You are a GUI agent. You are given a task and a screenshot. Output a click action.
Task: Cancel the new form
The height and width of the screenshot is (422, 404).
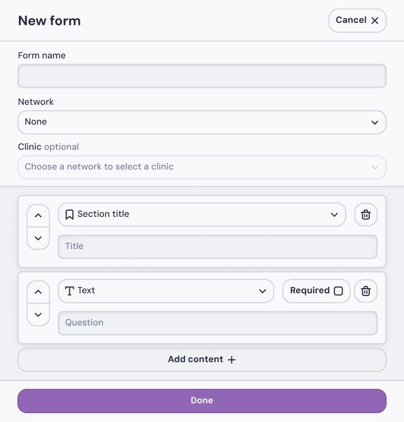[357, 20]
